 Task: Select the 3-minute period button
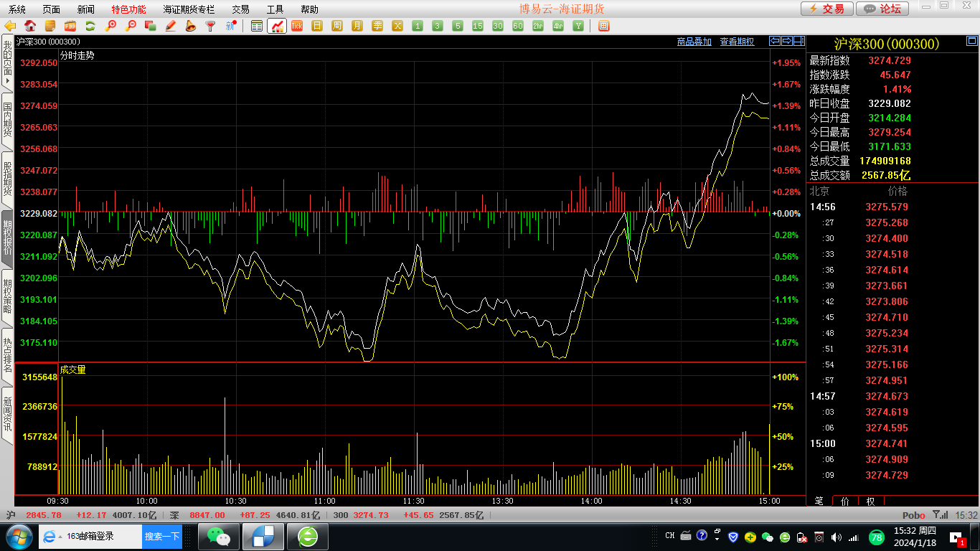pyautogui.click(x=438, y=26)
